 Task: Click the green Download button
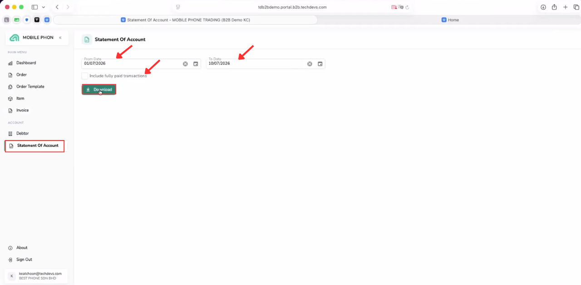99,90
